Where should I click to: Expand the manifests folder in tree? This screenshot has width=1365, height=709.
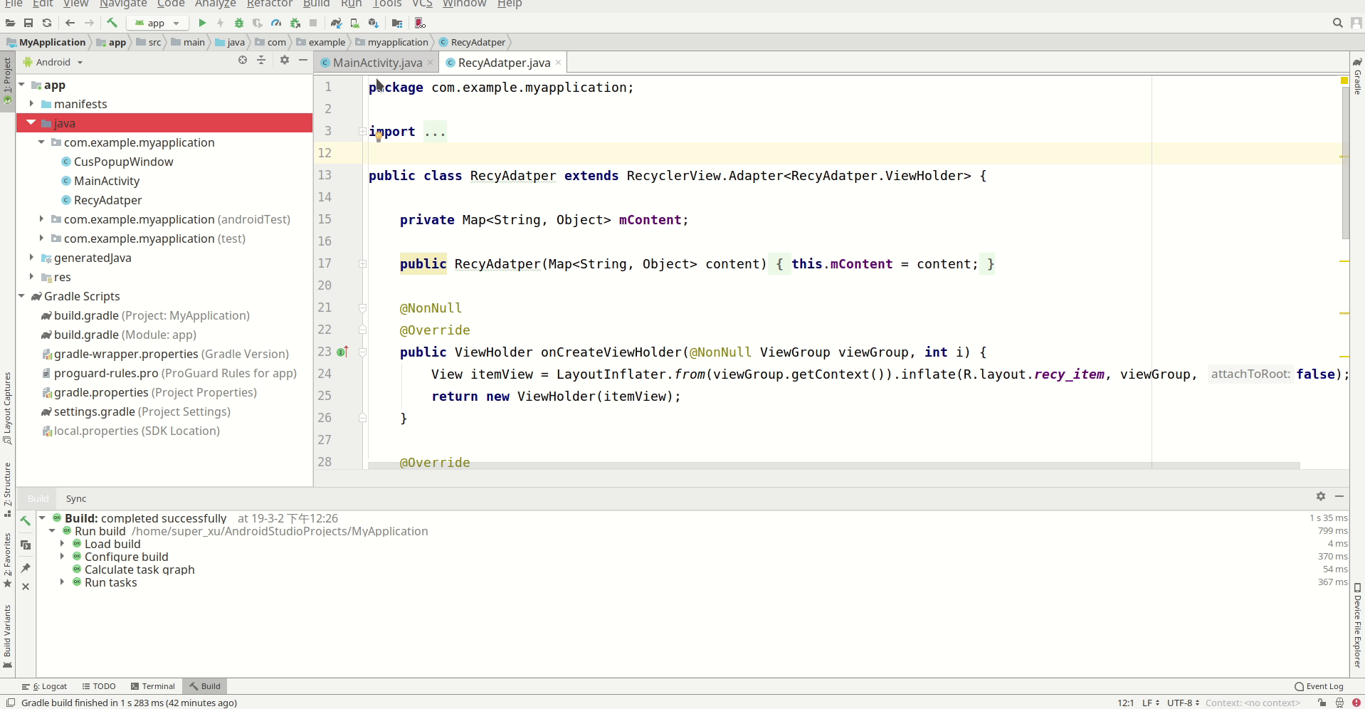[31, 104]
